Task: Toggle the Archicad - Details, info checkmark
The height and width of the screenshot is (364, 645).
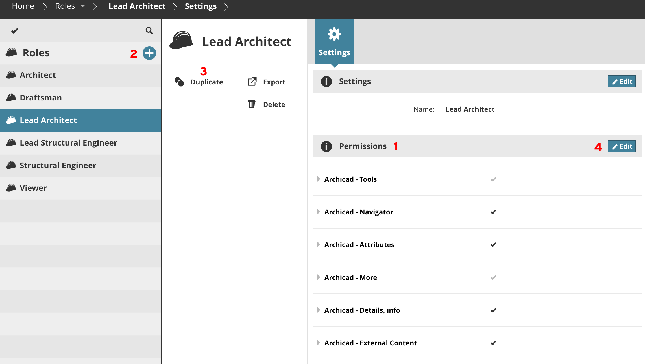Action: click(493, 310)
